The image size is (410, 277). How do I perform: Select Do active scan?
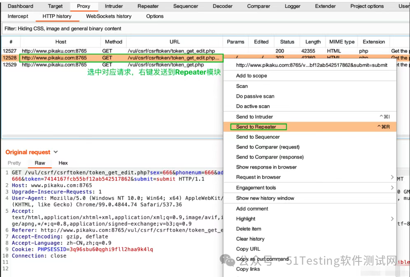pos(310,106)
